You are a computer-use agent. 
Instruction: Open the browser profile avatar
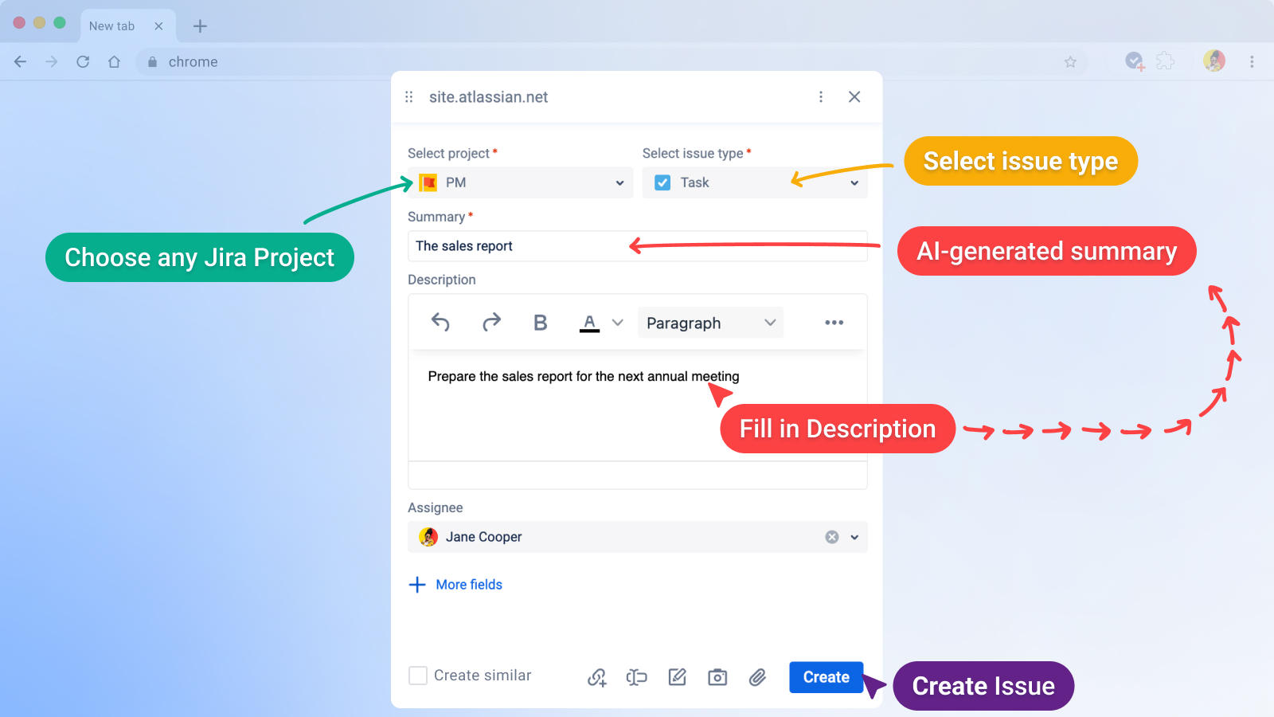(x=1214, y=61)
